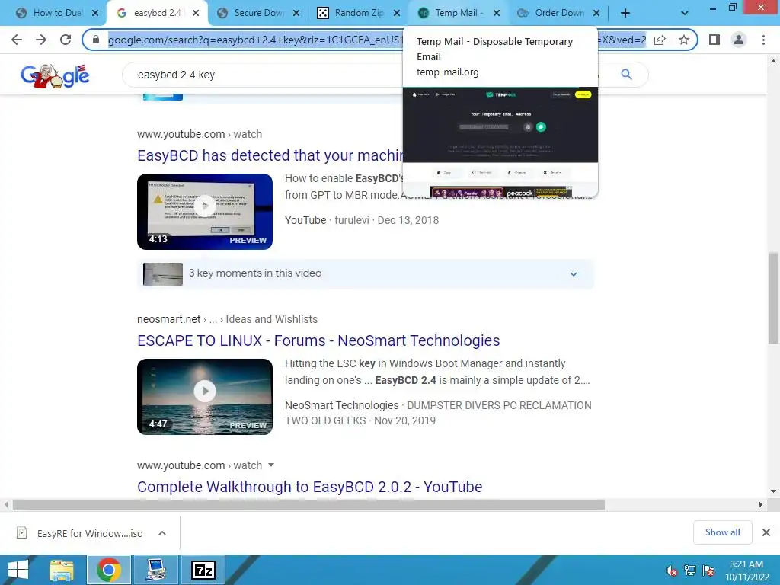Click the vertical page scrollbar thumb
Viewport: 780px width, 585px height.
[773, 298]
